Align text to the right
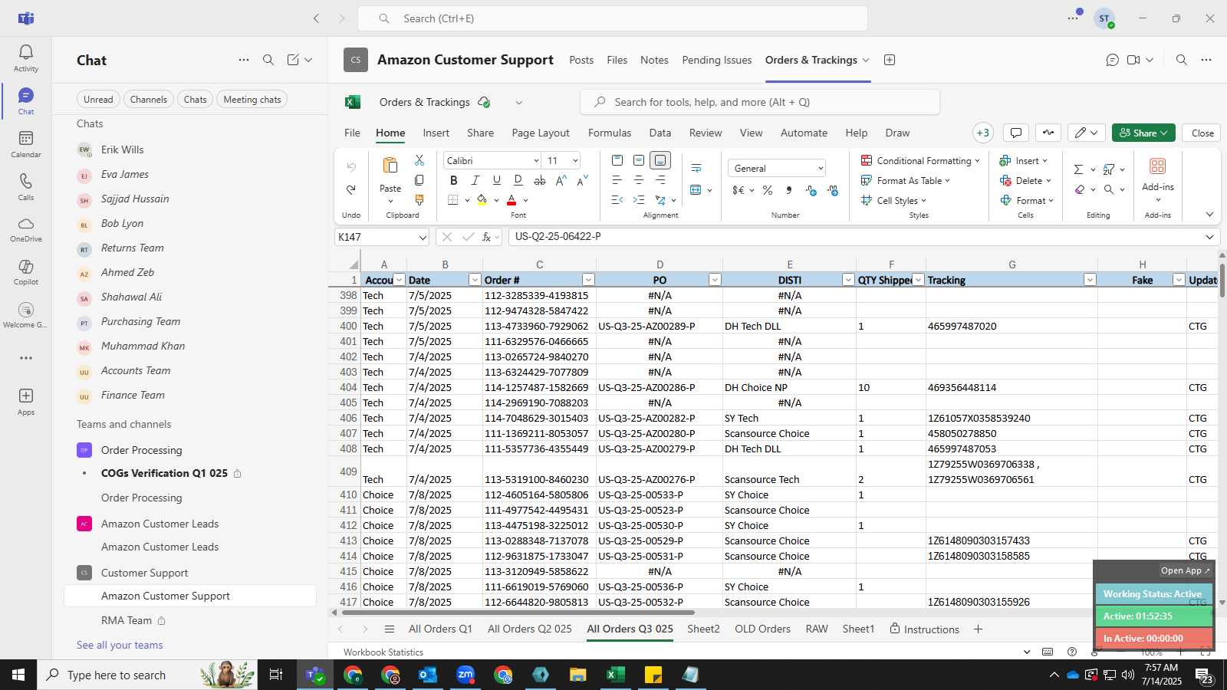 point(660,180)
